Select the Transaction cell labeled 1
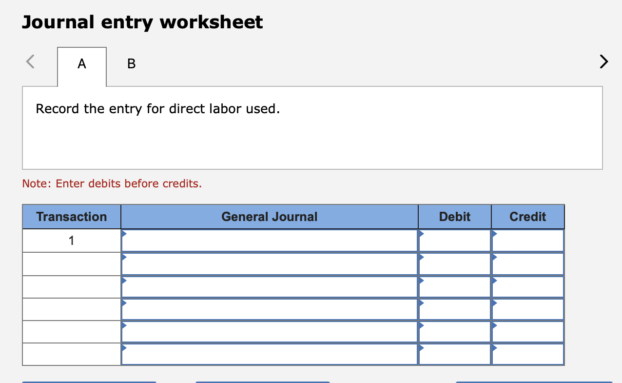The height and width of the screenshot is (383, 622). 71,241
